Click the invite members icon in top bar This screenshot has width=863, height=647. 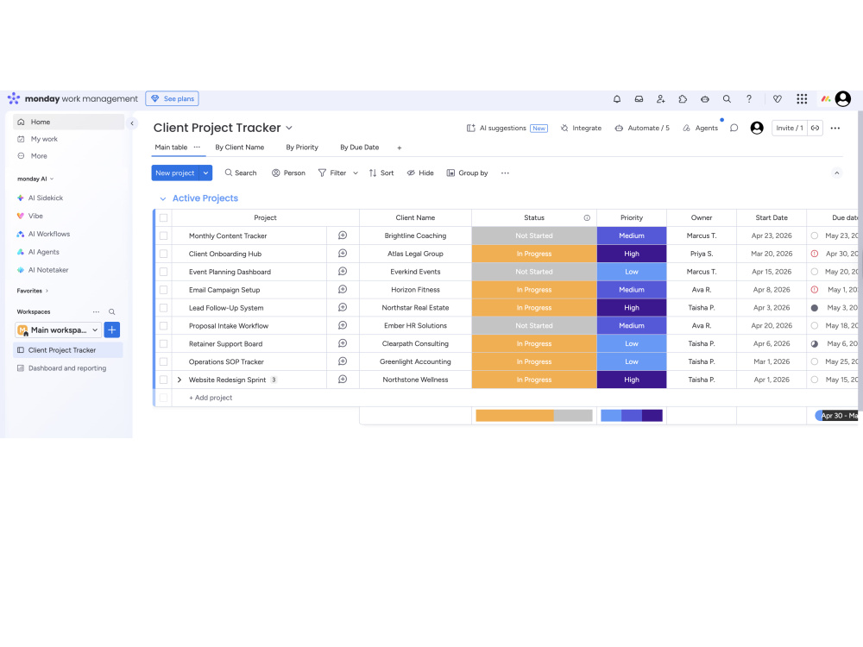click(660, 99)
